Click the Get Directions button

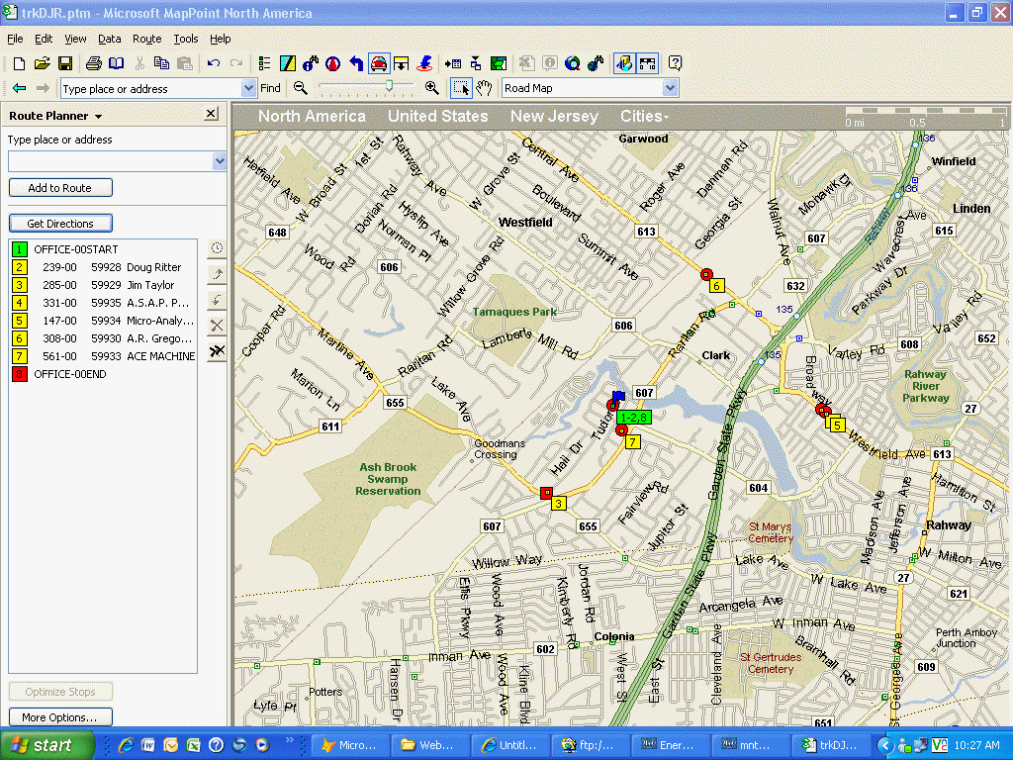[x=60, y=224]
